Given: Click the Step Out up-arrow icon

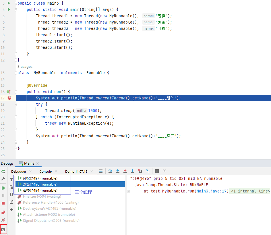Looking at the screenshot, I should pos(133,171).
